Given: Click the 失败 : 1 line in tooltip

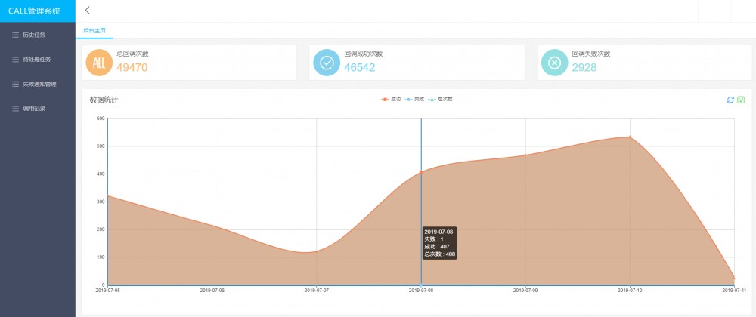Looking at the screenshot, I should pos(433,239).
